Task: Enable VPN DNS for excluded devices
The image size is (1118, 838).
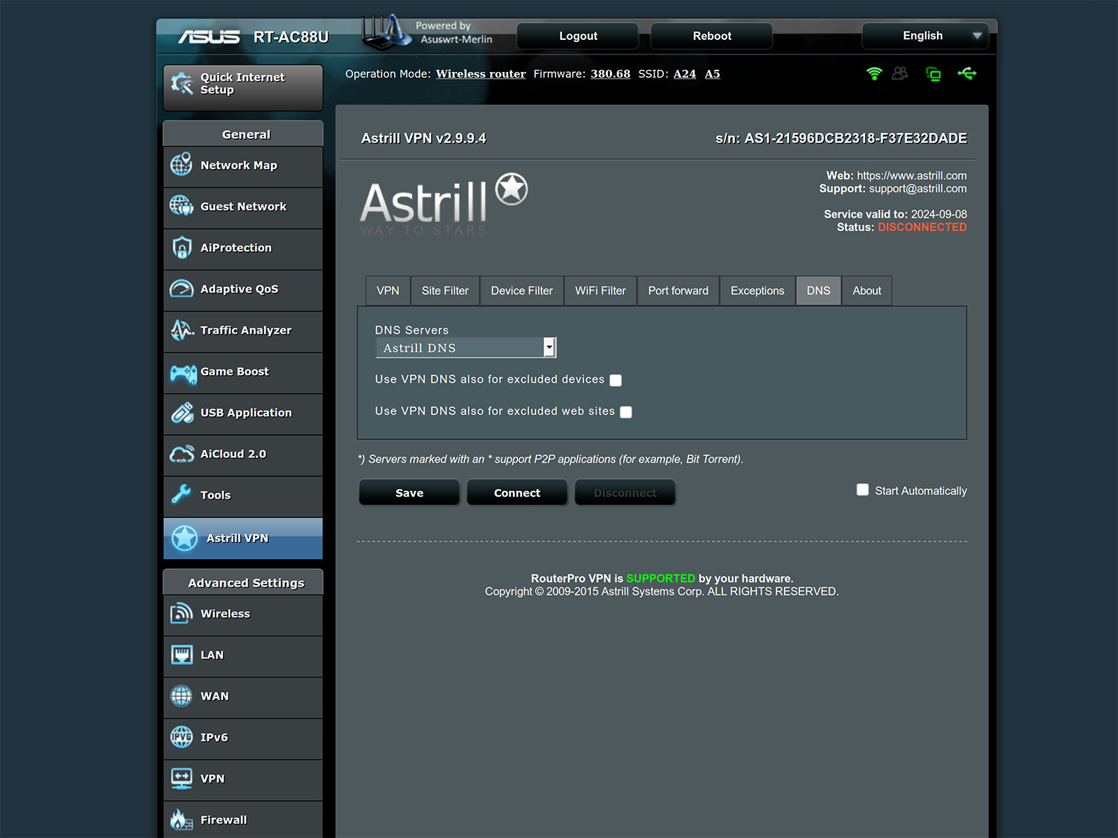Action: [616, 380]
